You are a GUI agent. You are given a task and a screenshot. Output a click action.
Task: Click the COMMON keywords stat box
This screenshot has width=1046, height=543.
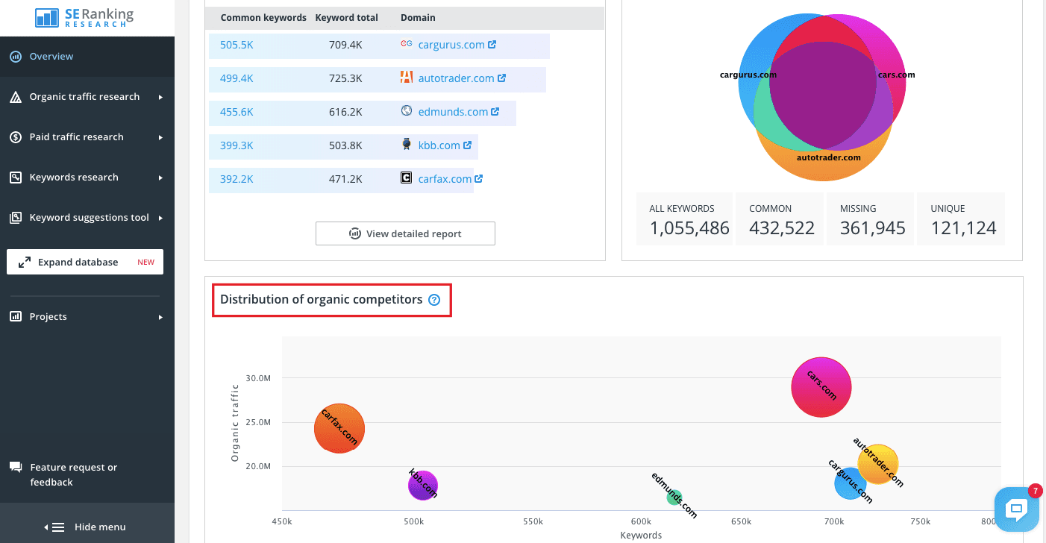coord(780,219)
